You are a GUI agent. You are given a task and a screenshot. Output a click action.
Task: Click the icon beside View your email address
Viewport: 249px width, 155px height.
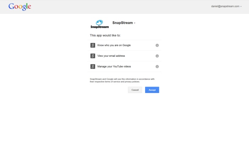[x=93, y=56]
